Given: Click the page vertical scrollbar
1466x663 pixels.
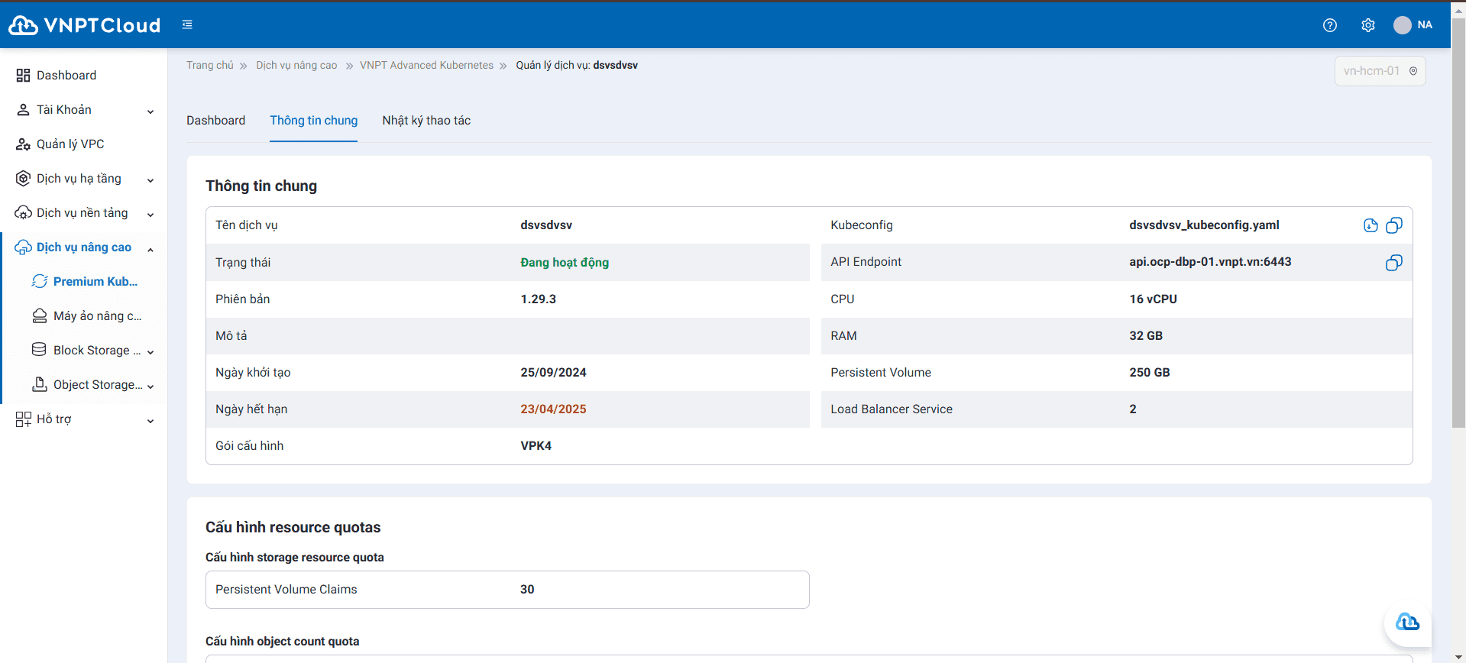Looking at the screenshot, I should [x=1458, y=229].
